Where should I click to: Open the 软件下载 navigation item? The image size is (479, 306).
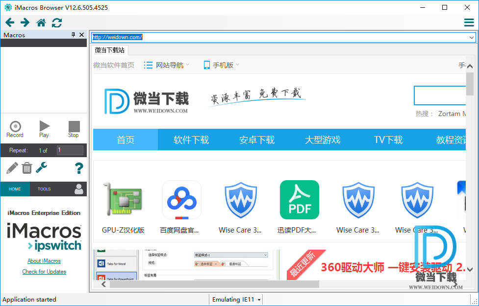click(191, 140)
